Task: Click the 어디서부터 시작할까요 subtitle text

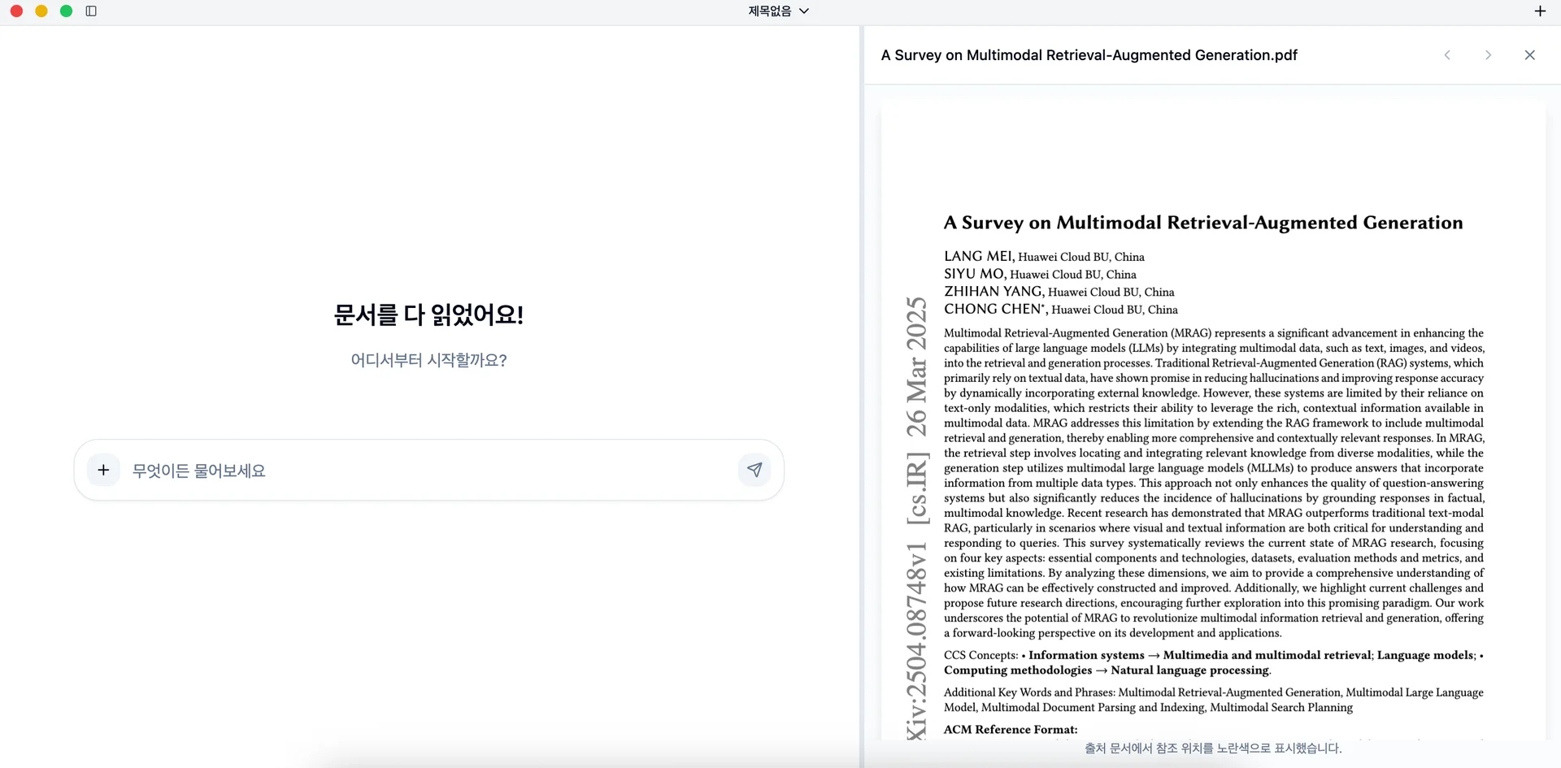Action: click(x=428, y=360)
